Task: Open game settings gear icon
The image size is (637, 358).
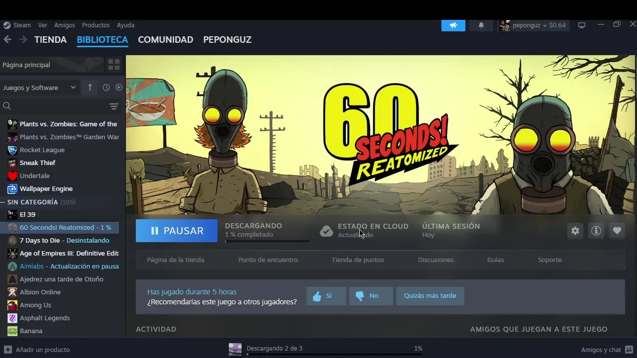Action: [x=575, y=231]
